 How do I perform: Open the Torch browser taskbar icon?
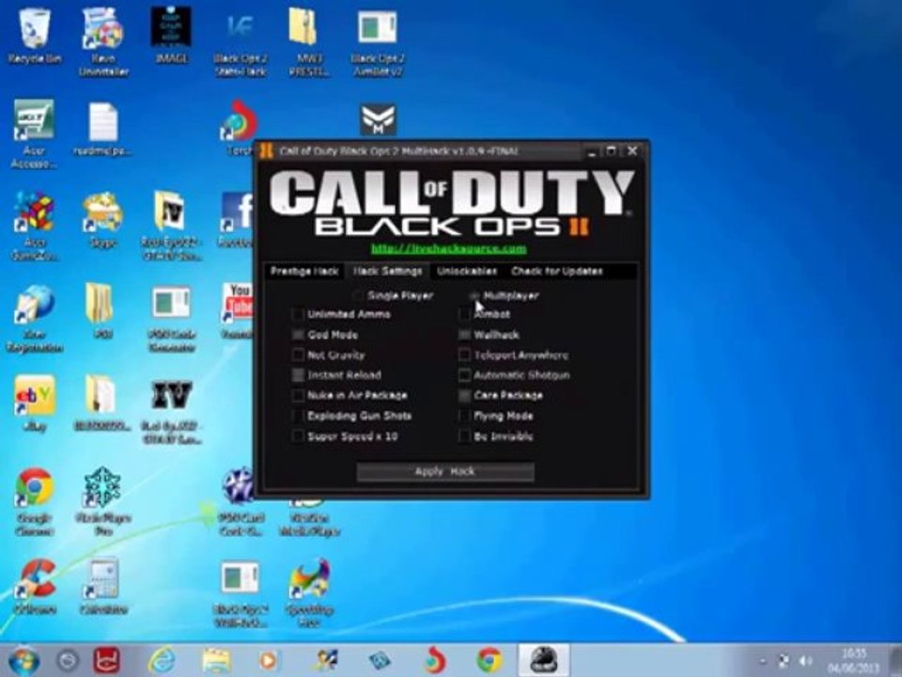(435, 660)
